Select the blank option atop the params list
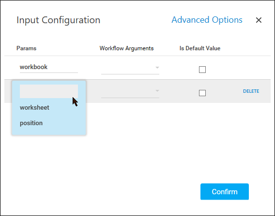The width and height of the screenshot is (275, 216). pyautogui.click(x=49, y=91)
